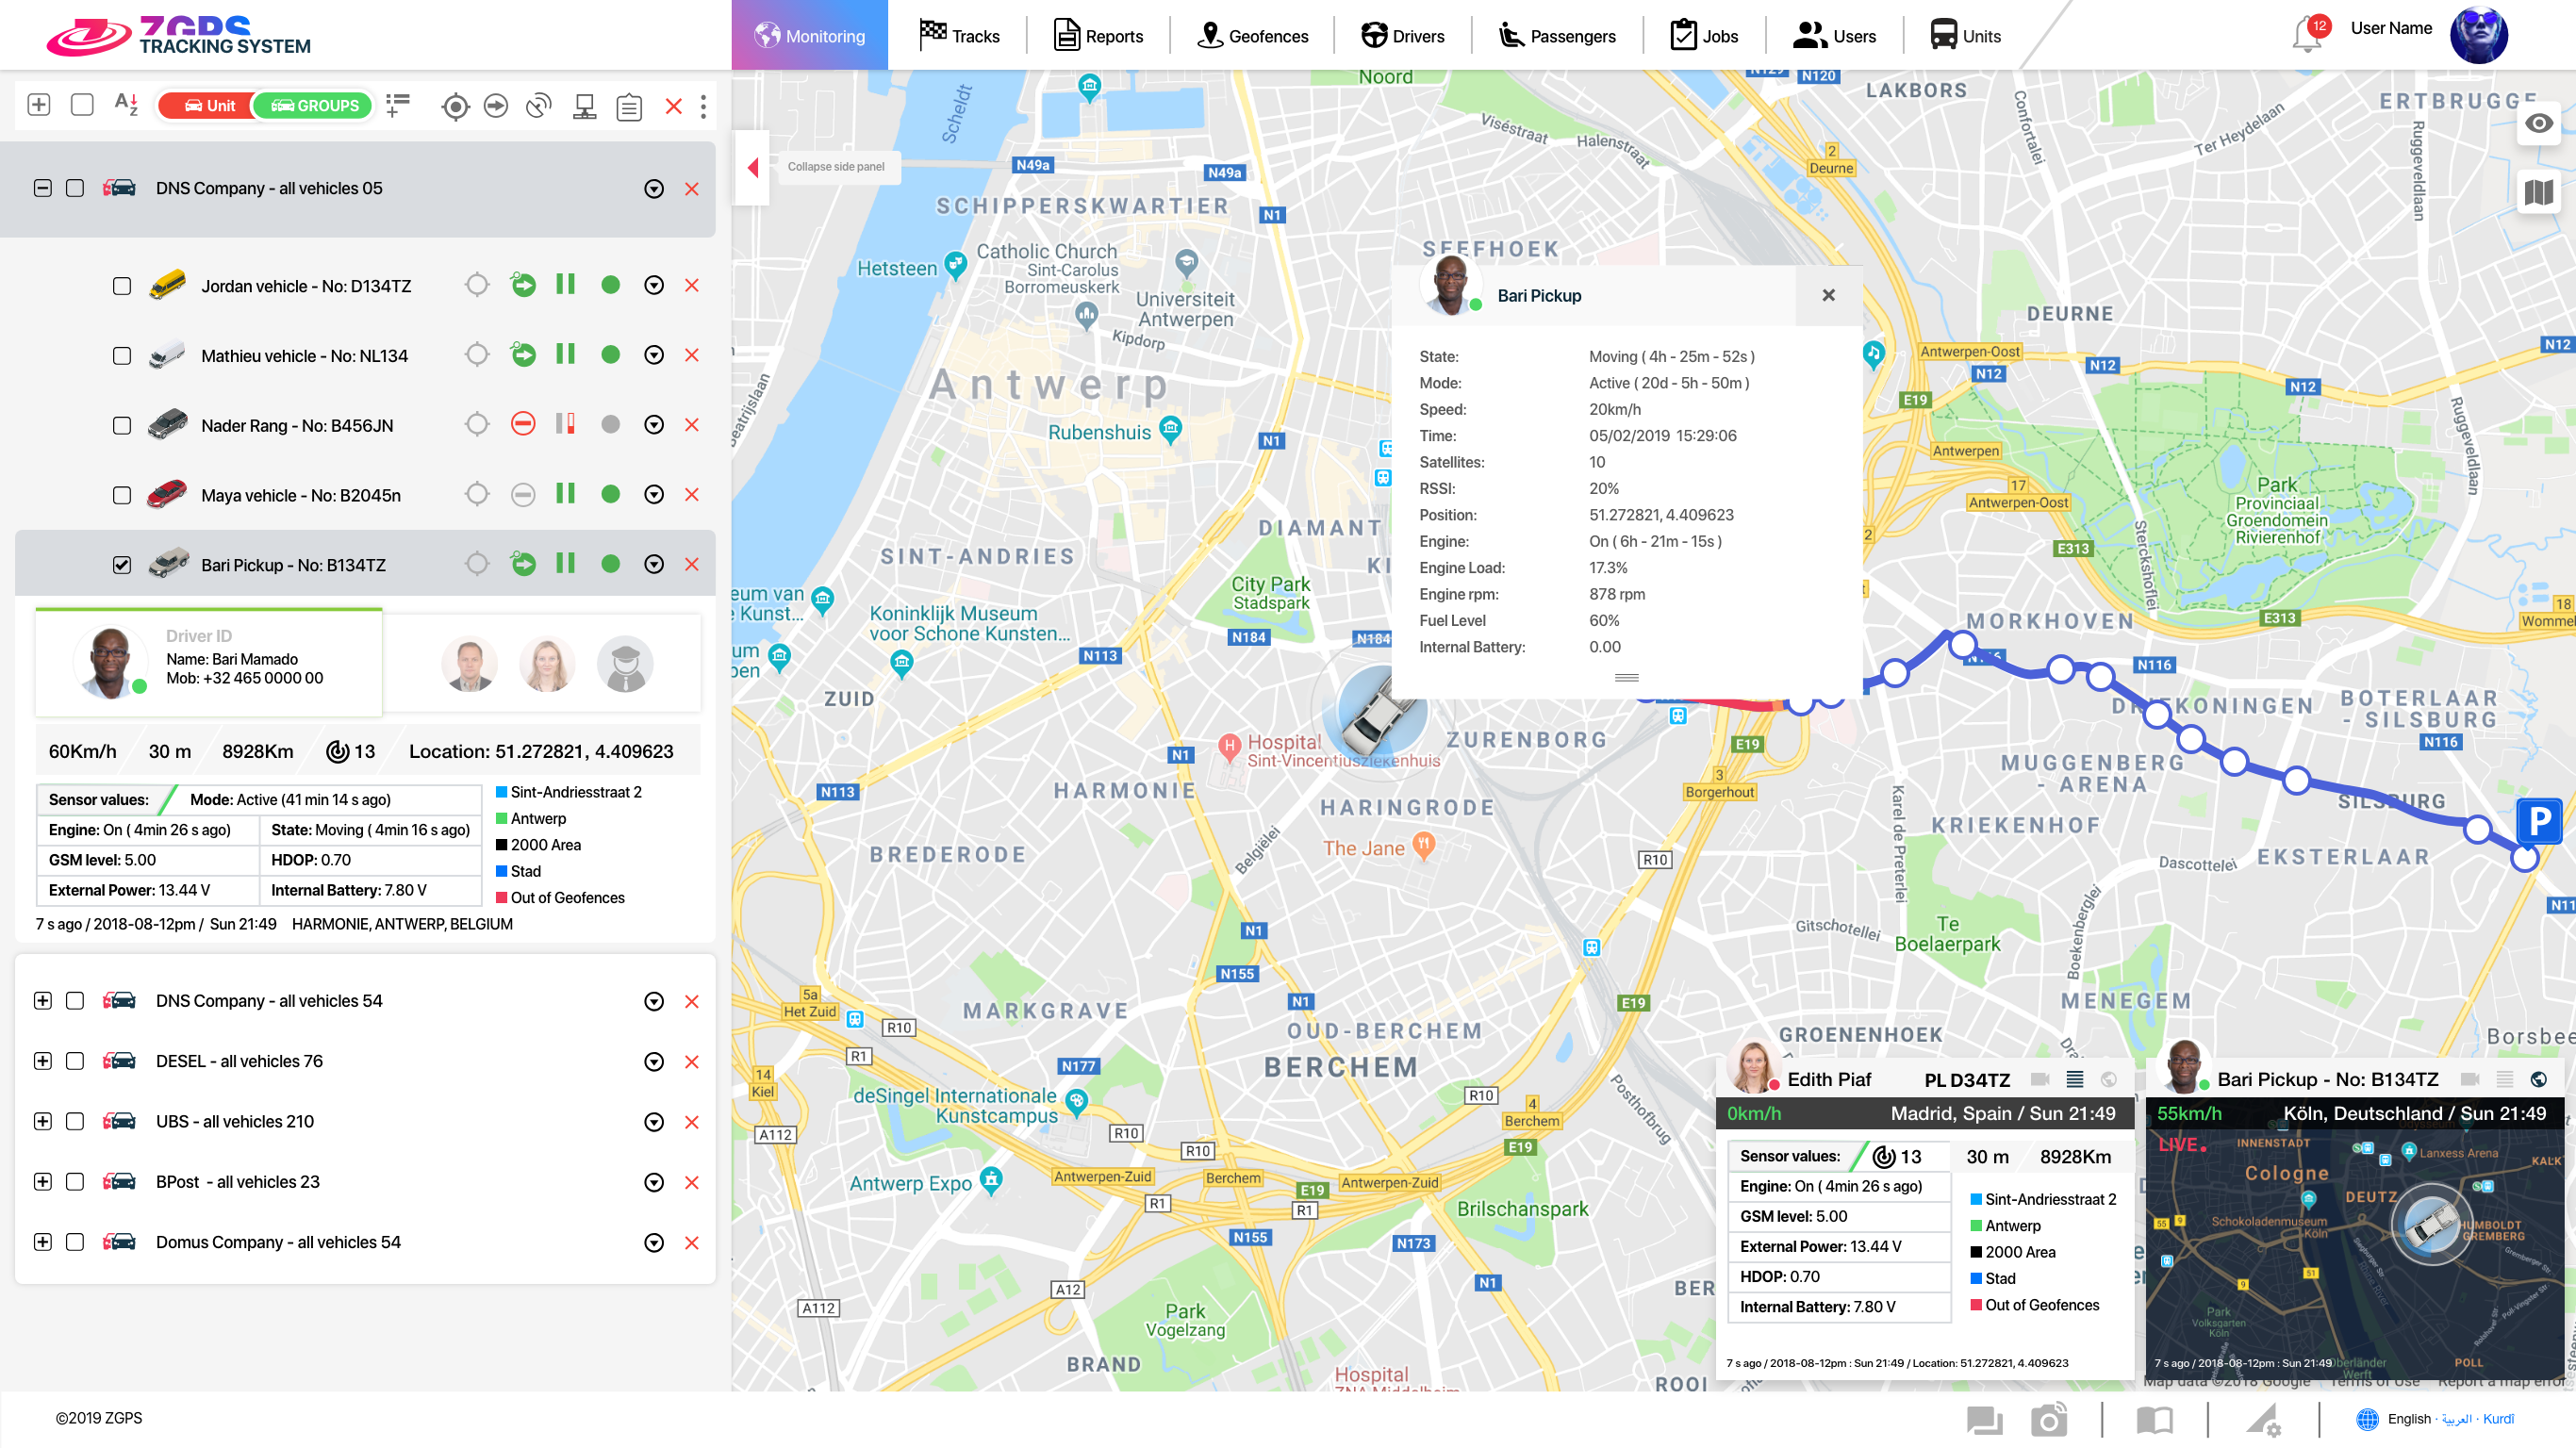This screenshot has height=1448, width=2576.
Task: Click the clipboard icon in unit toolbar
Action: tap(629, 106)
